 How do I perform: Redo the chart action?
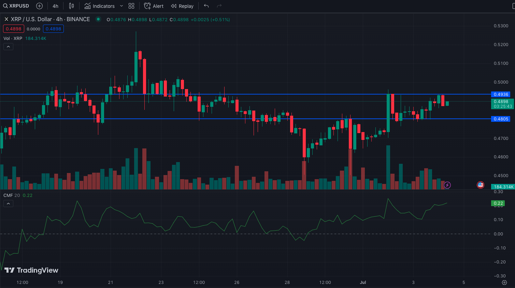pos(219,6)
